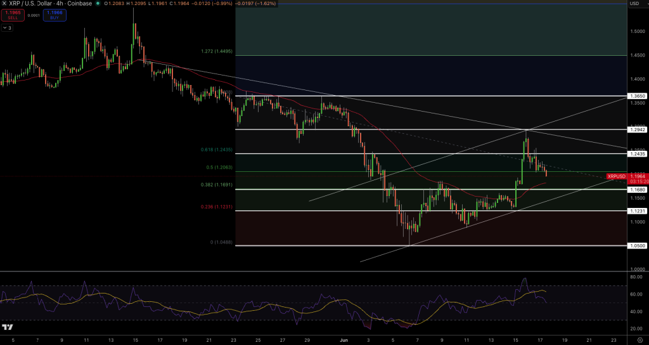The image size is (649, 345).
Task: Click the 23 date label at far right
Action: click(x=613, y=341)
